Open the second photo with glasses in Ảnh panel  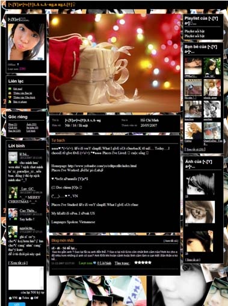click(x=200, y=212)
